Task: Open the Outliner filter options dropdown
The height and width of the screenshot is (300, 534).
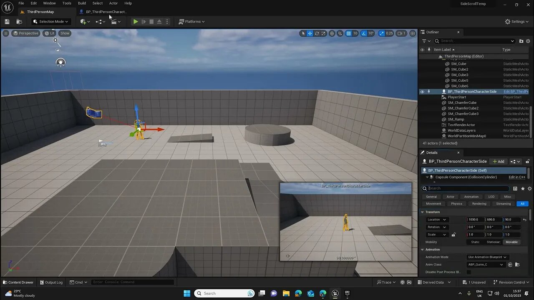Action: click(x=426, y=41)
